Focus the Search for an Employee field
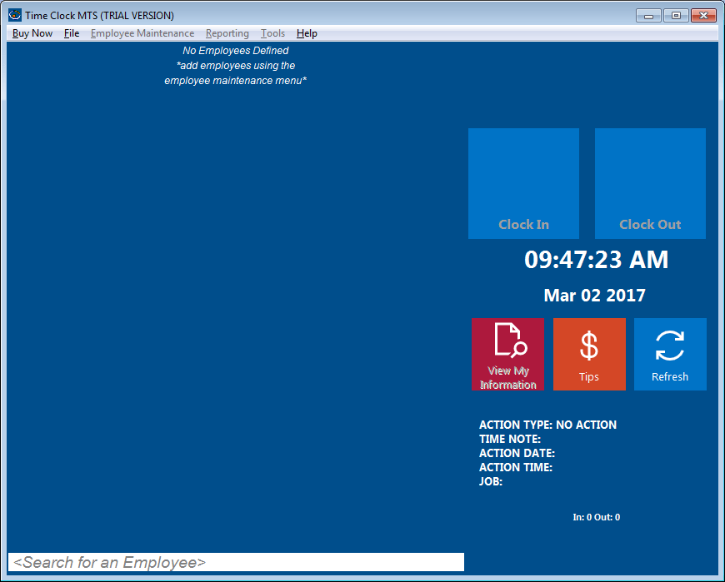725x582 pixels. pyautogui.click(x=237, y=562)
